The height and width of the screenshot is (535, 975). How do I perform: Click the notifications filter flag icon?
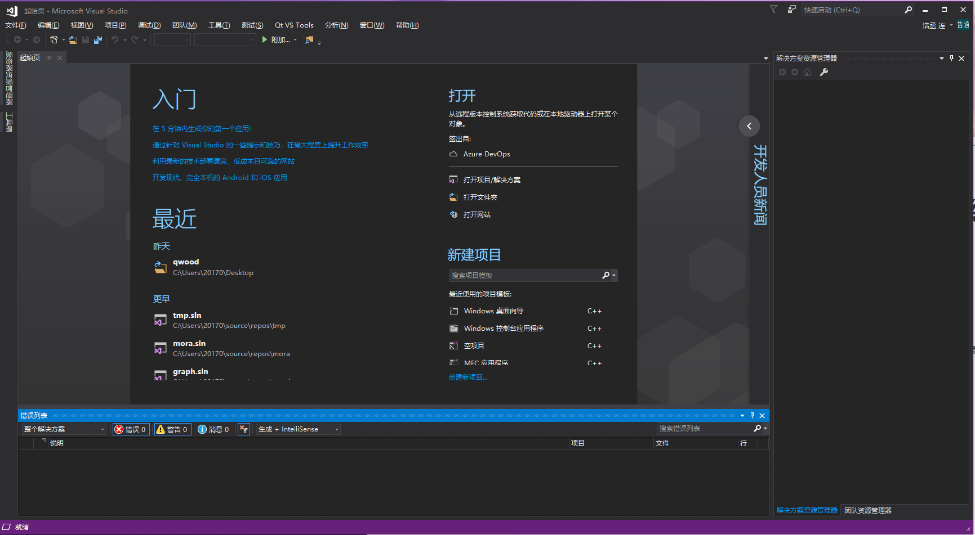pyautogui.click(x=774, y=10)
